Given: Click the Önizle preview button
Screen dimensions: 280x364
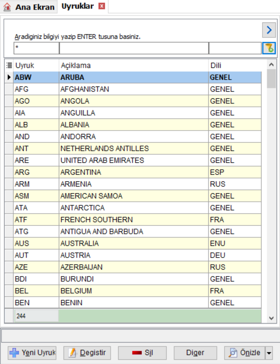Looking at the screenshot, I should coord(245,353).
